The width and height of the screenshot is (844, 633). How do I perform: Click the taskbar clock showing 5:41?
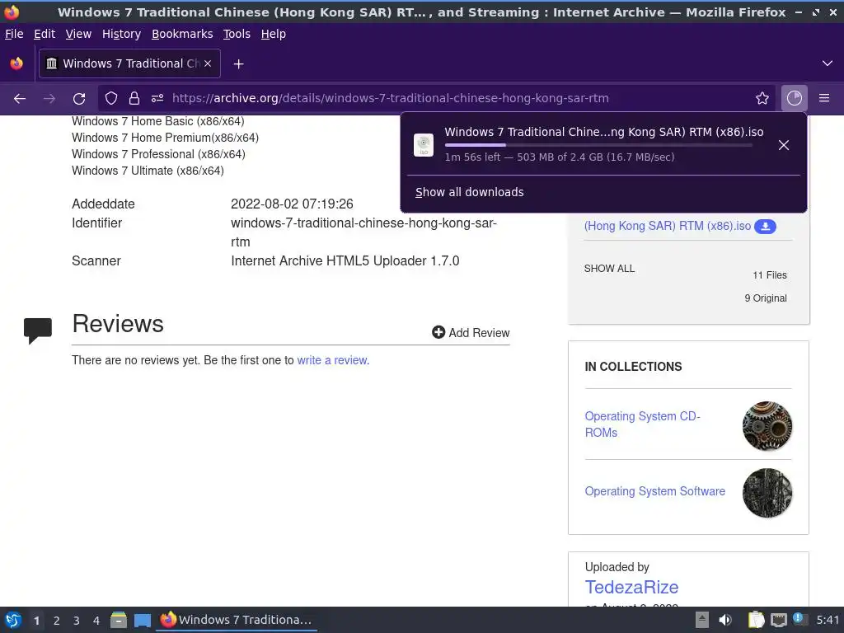tap(828, 620)
